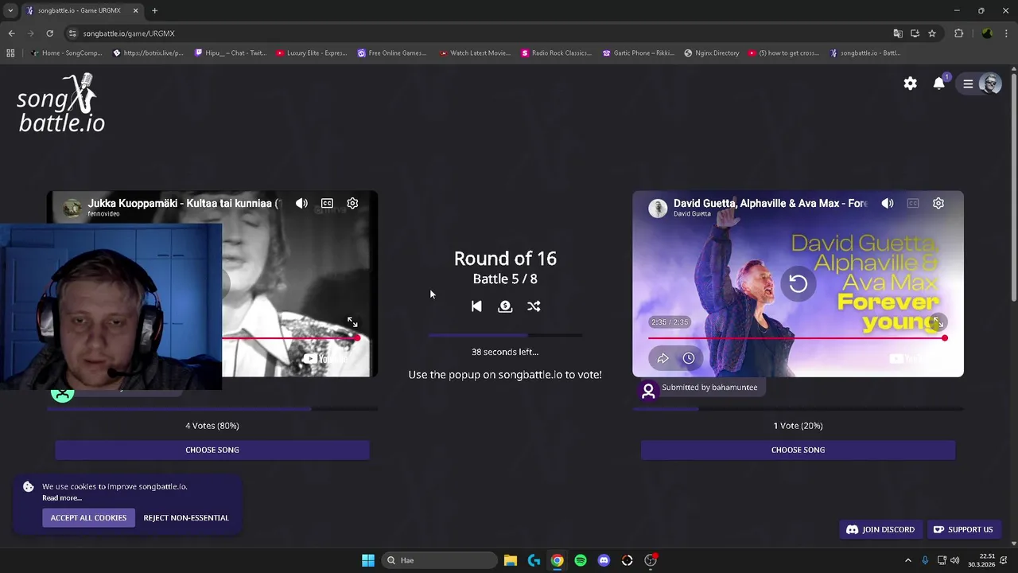The image size is (1018, 573).
Task: Reject non-essential cookies
Action: pyautogui.click(x=186, y=518)
